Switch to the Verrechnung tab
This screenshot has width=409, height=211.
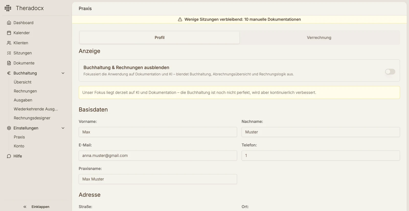point(319,37)
